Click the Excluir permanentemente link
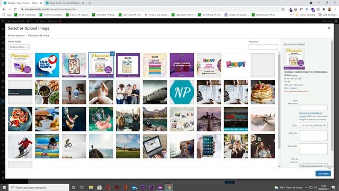This screenshot has height=191, width=339. [296, 91]
